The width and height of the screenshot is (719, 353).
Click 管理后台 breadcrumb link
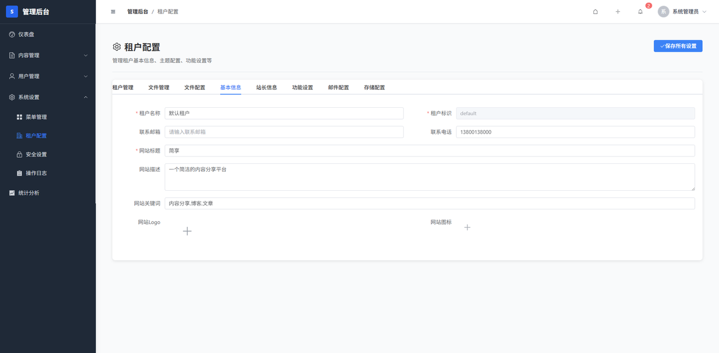point(138,11)
